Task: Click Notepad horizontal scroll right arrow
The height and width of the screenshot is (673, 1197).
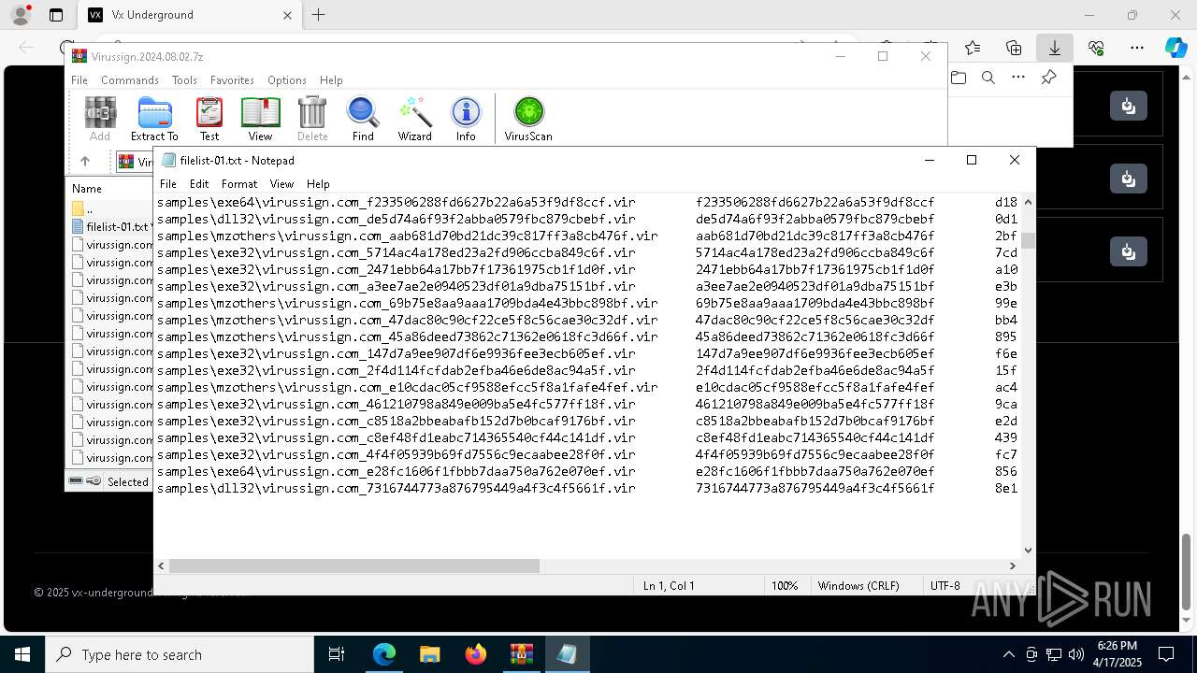Action: (1012, 566)
